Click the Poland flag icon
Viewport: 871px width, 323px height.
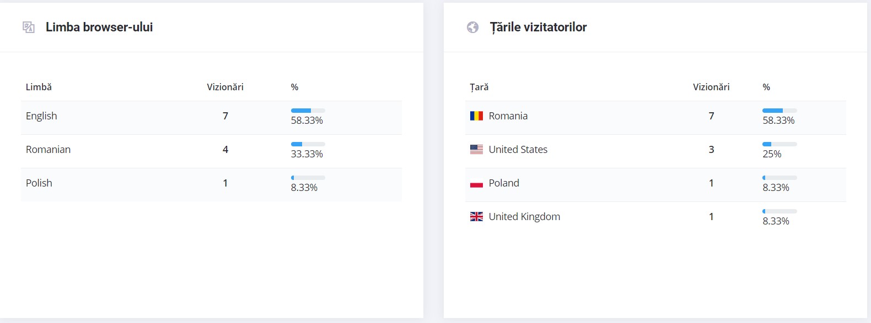click(x=476, y=183)
